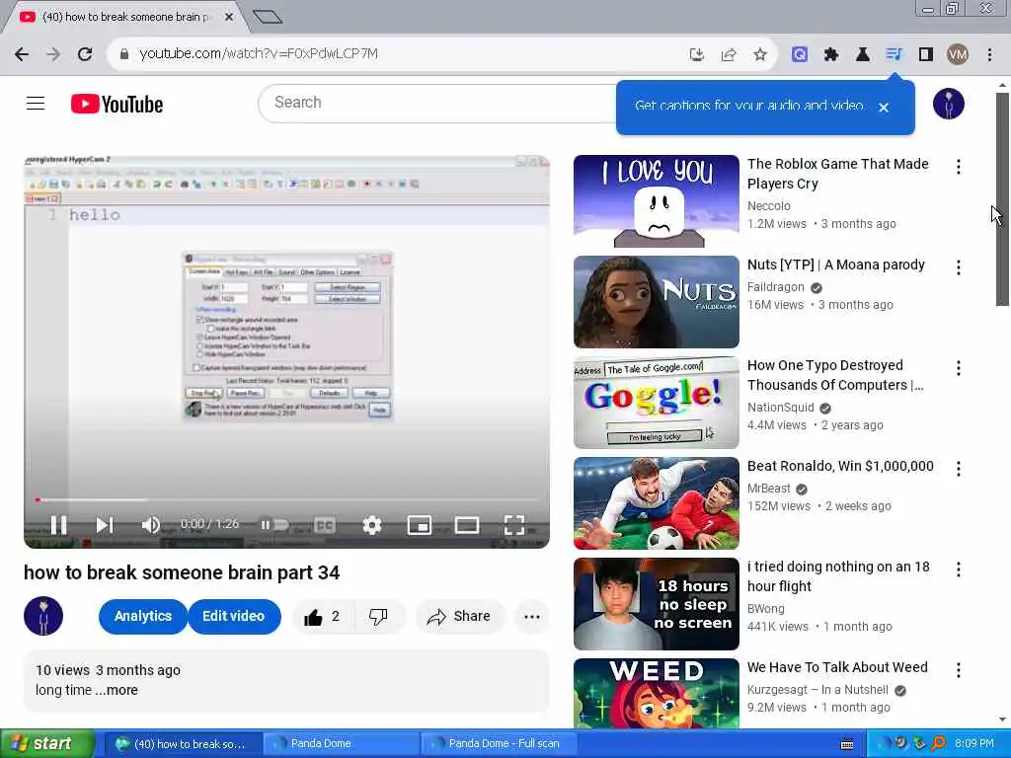Image resolution: width=1011 pixels, height=758 pixels.
Task: Open the extensions puzzle icon
Action: 831,54
